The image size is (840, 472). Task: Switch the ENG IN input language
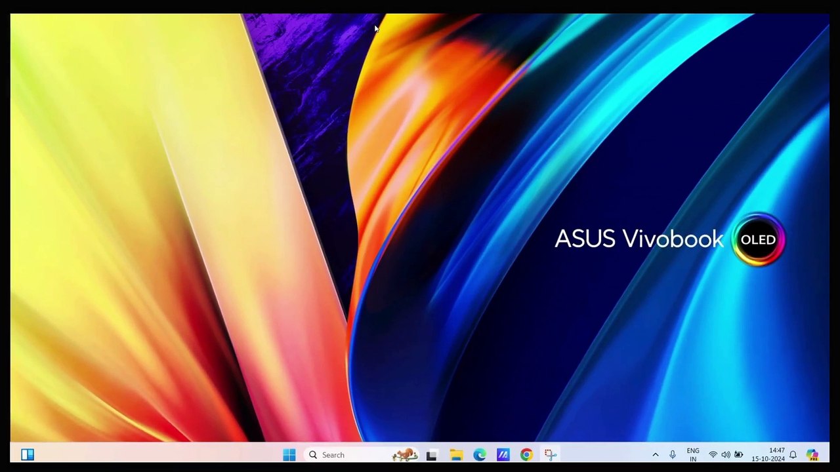(x=693, y=455)
